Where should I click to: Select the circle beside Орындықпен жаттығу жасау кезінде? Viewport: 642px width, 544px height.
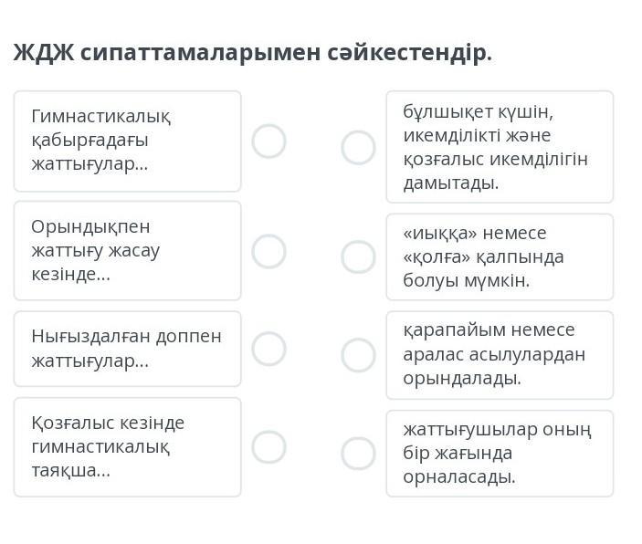click(268, 251)
